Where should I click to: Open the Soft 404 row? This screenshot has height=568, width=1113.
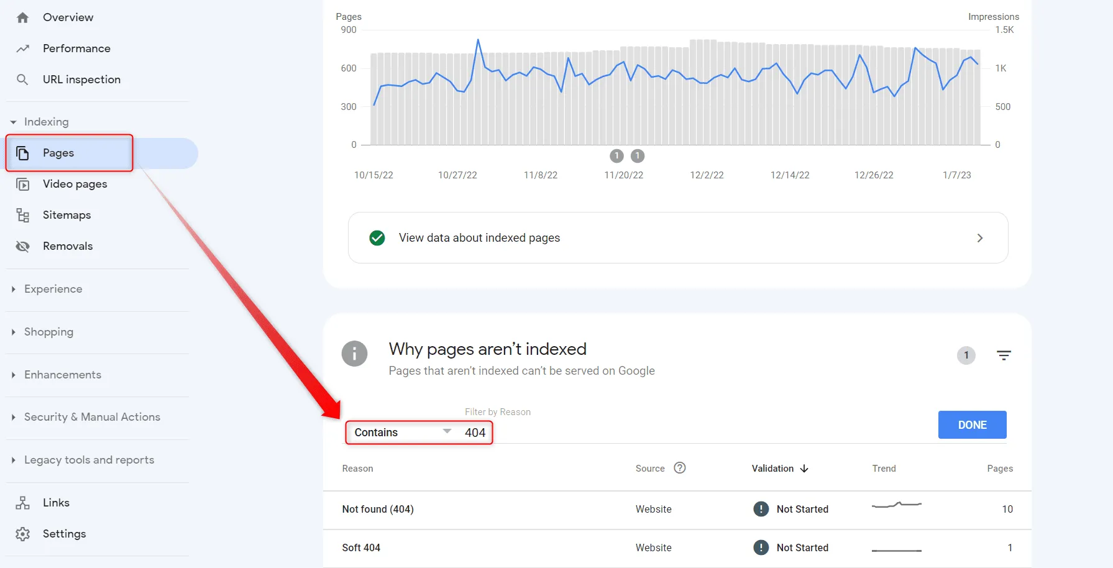[677, 548]
